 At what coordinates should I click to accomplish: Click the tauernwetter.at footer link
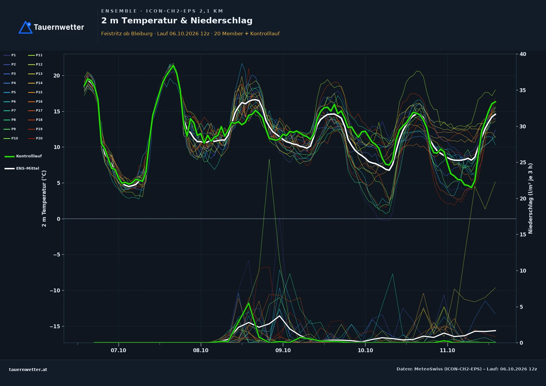pos(28,370)
